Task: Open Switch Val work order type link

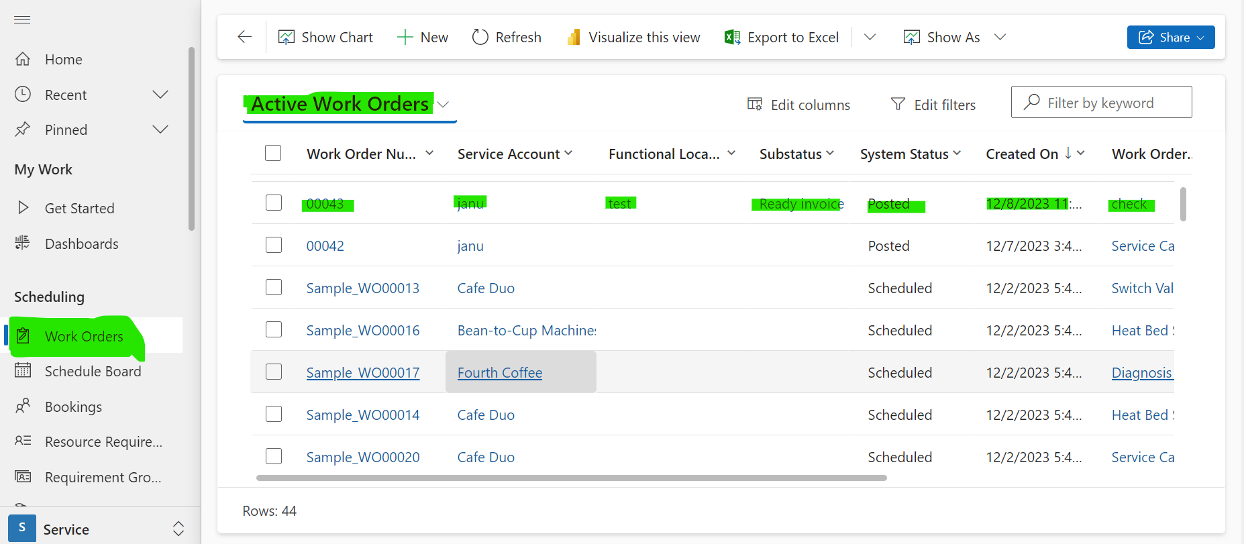Action: click(x=1142, y=288)
